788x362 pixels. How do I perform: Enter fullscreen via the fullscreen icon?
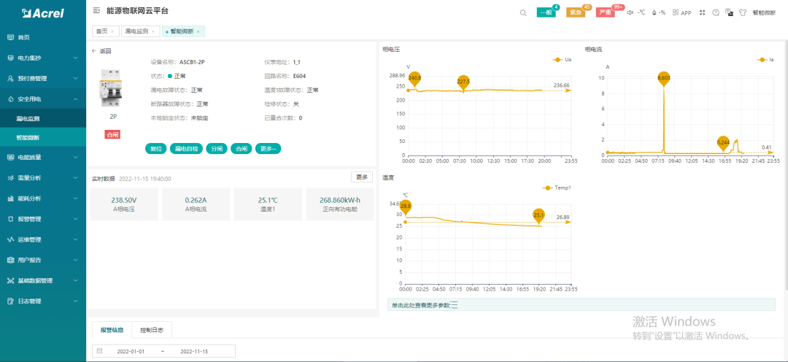(703, 12)
